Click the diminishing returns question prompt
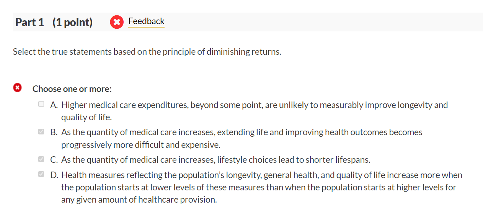The height and width of the screenshot is (221, 483). click(147, 51)
